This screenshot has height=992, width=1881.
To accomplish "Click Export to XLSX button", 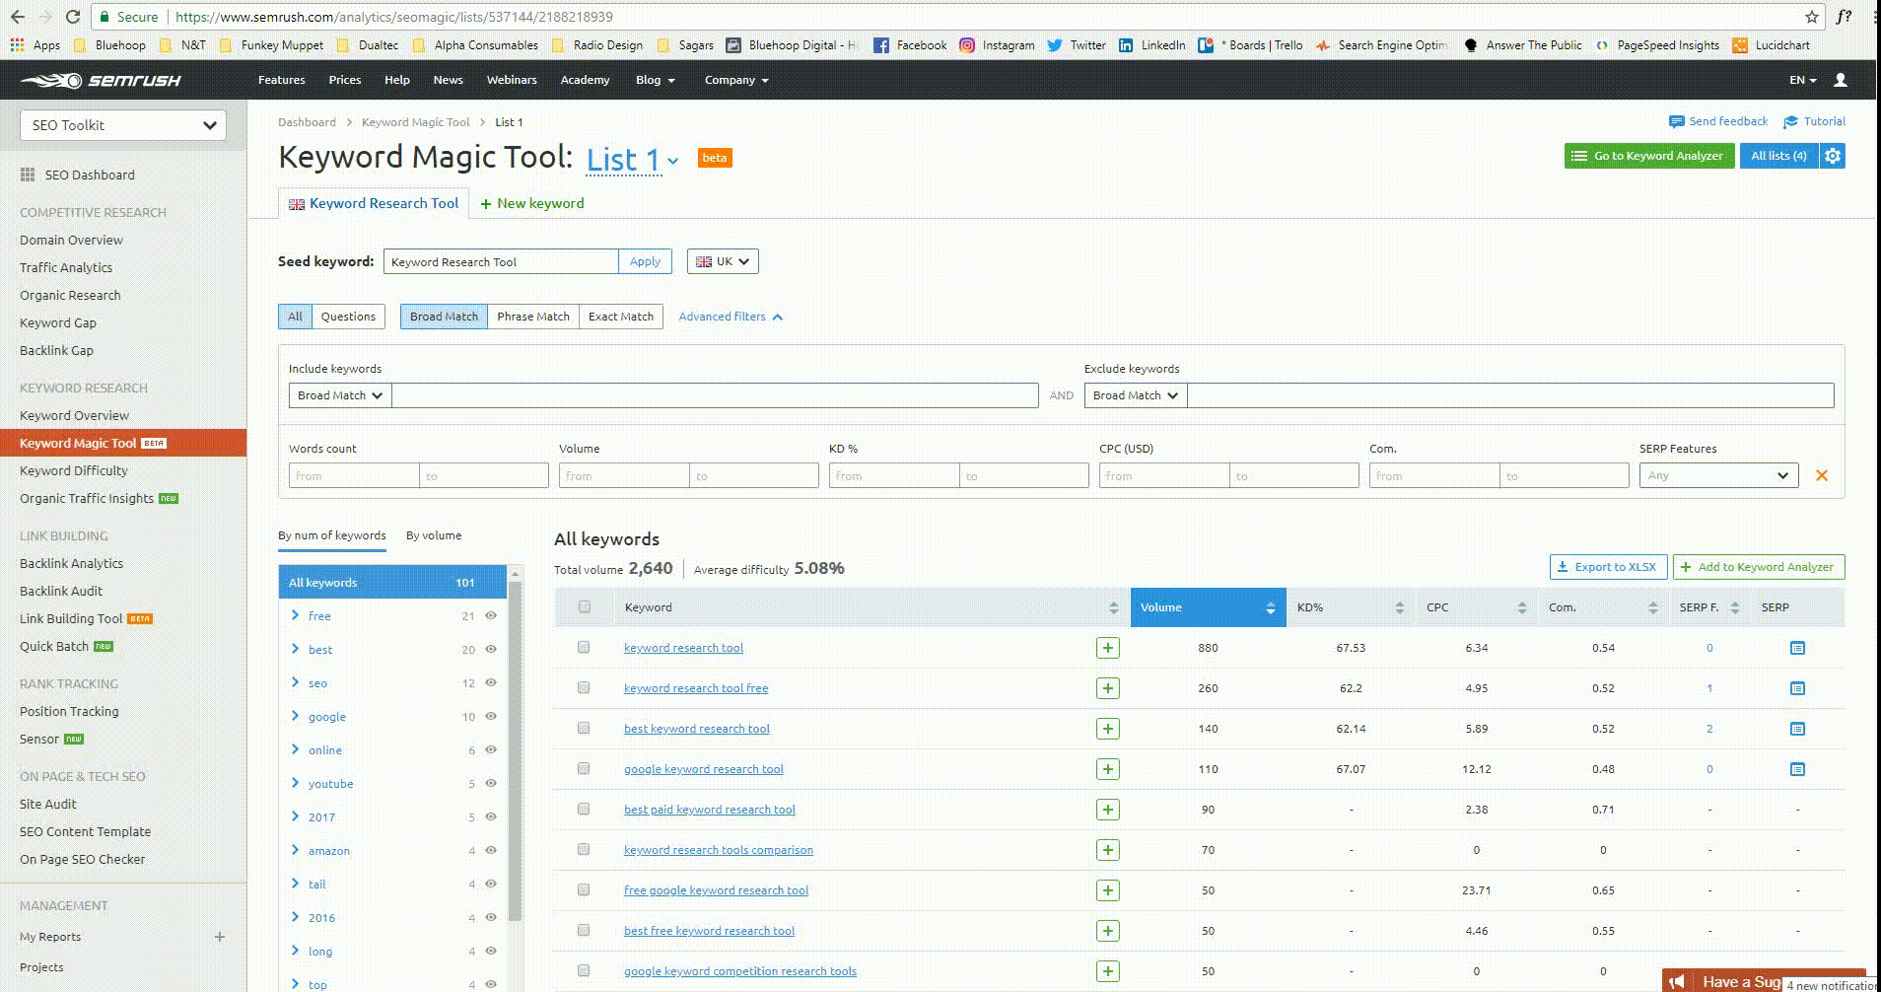I will [1609, 567].
